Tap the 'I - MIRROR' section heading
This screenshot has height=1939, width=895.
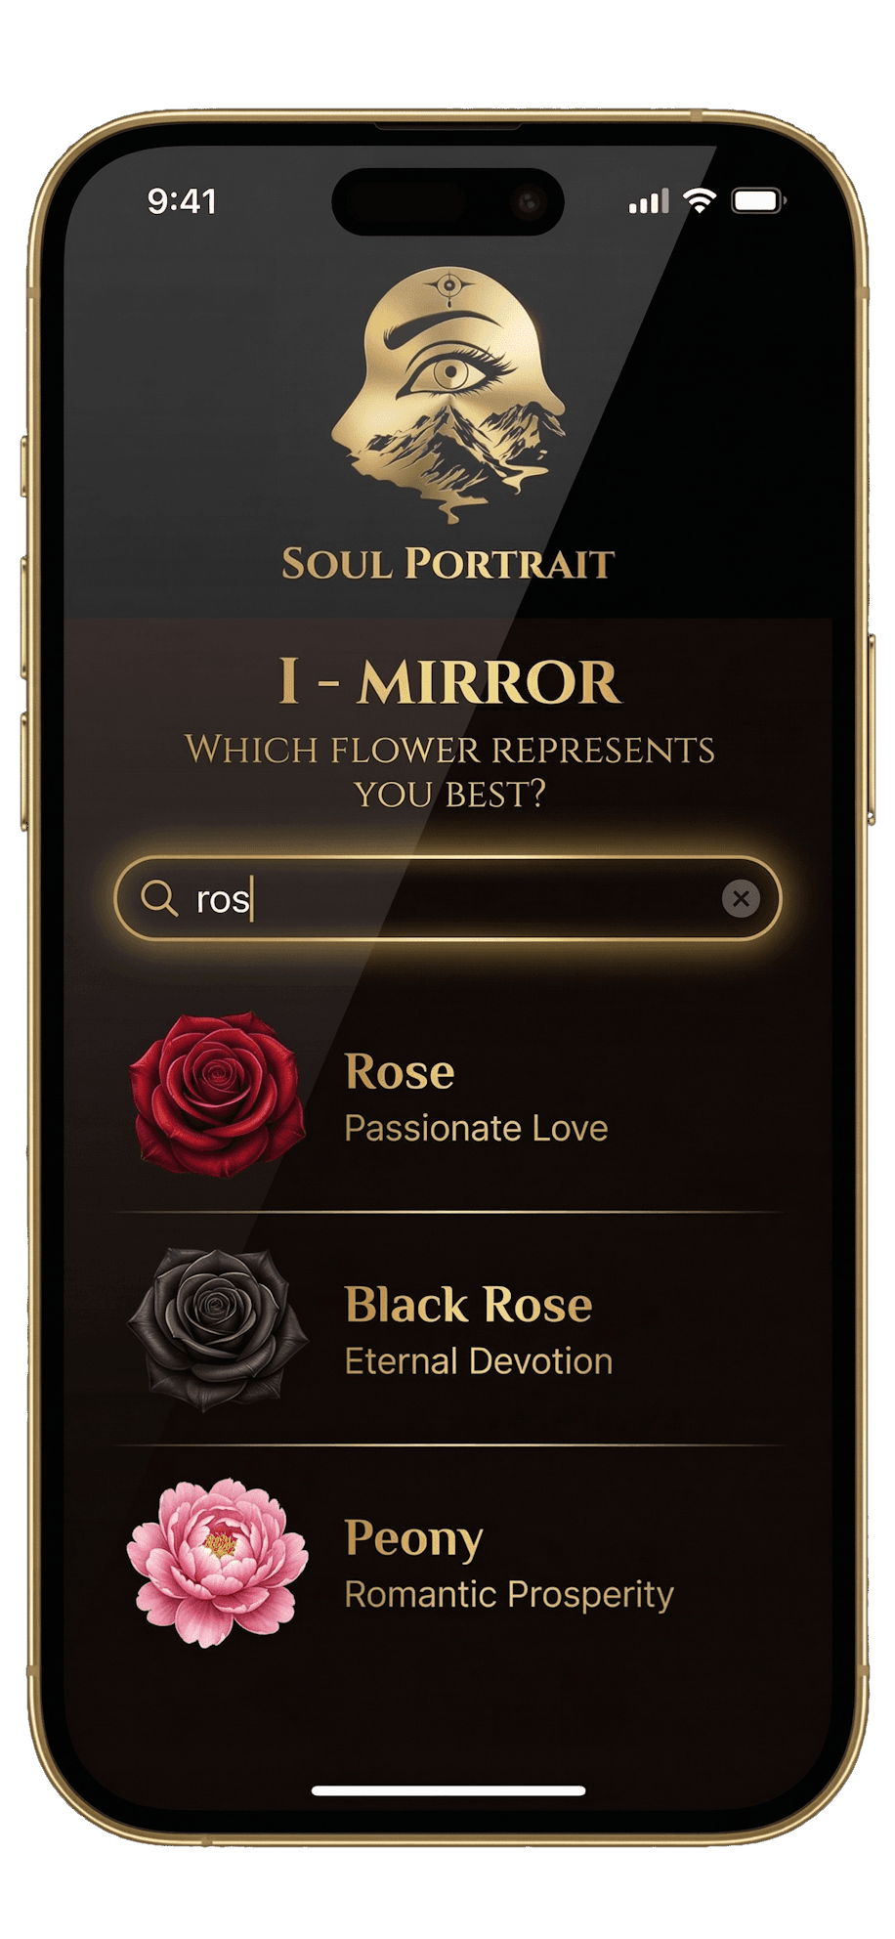448,682
